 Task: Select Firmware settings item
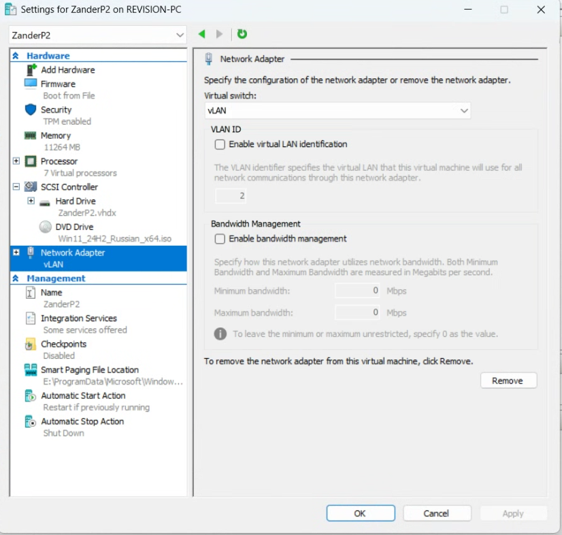[x=58, y=84]
